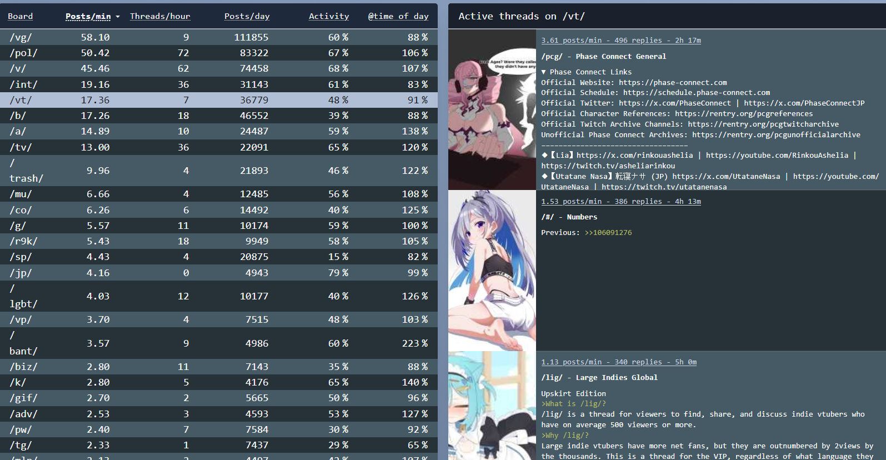Viewport: 886px width, 460px height.
Task: Click the 79 % activity value for /jp/
Action: point(338,273)
